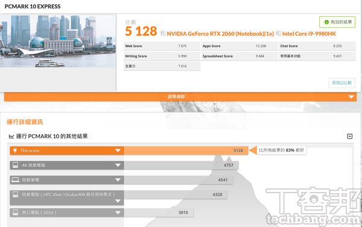The image size is (362, 227).
Task: Click the 運行詳細資訊 heading
Action: point(25,122)
